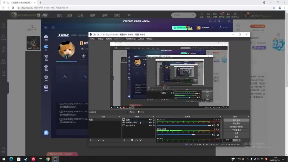Expand the 游戏 dropdown in Douyu navigation
Viewport: 288px width, 162px height.
[x=105, y=15]
